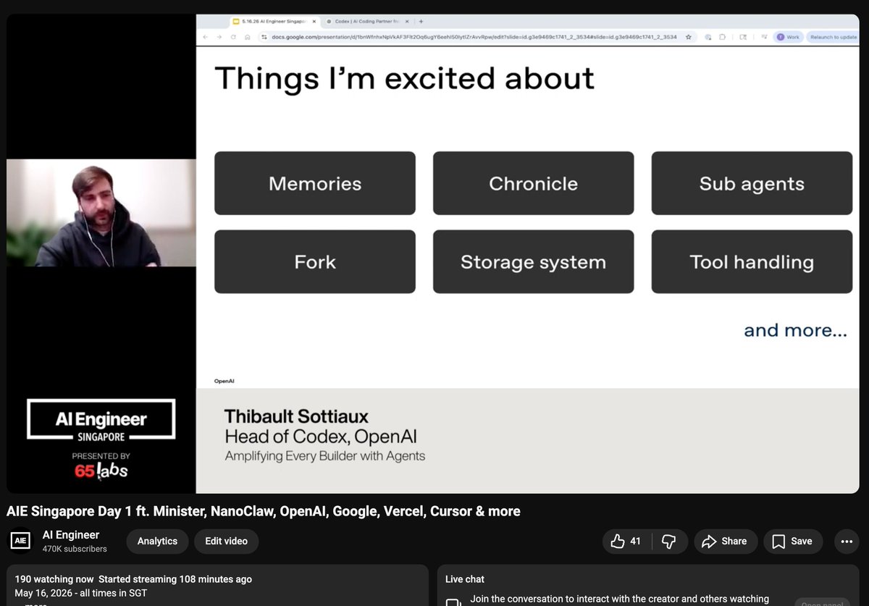
Task: Open the Analytics page
Action: pos(157,542)
